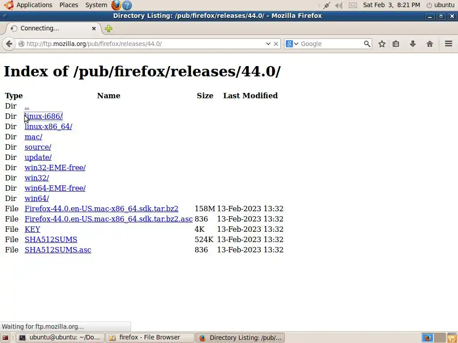Select Directory Listing taskbar button

click(x=240, y=338)
